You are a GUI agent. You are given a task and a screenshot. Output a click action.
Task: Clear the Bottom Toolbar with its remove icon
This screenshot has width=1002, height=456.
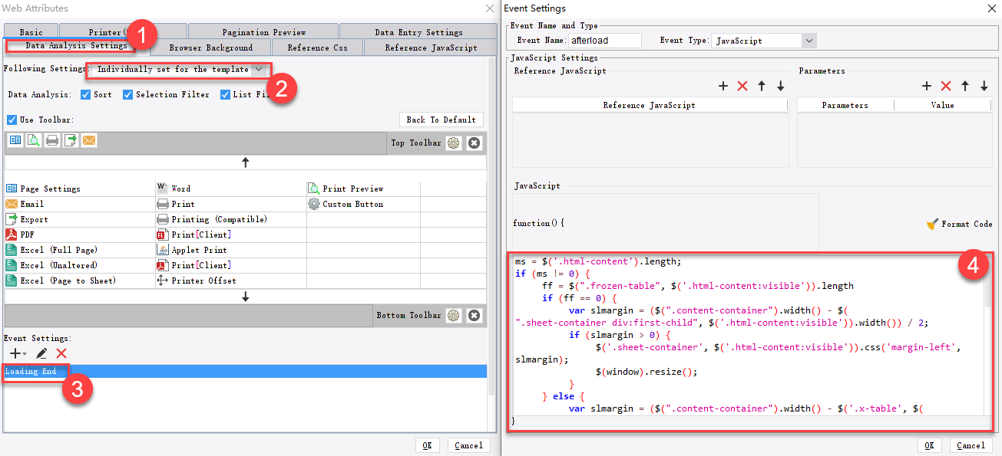(475, 316)
